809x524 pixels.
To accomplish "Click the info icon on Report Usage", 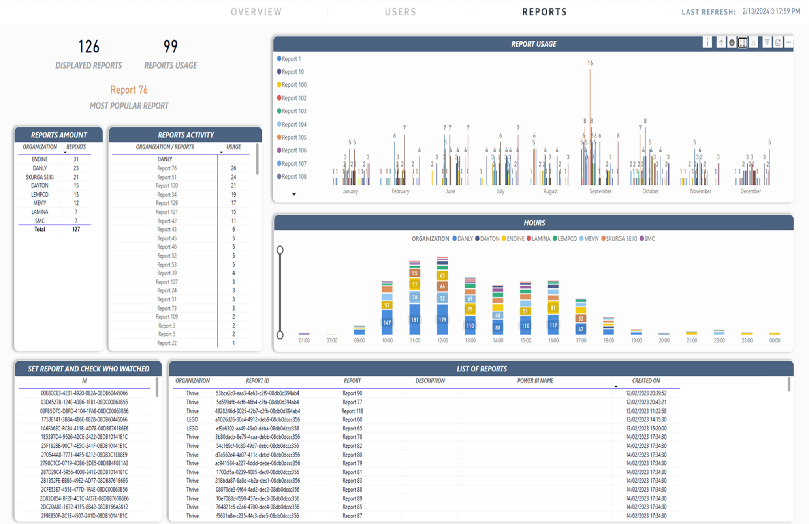I will click(707, 42).
